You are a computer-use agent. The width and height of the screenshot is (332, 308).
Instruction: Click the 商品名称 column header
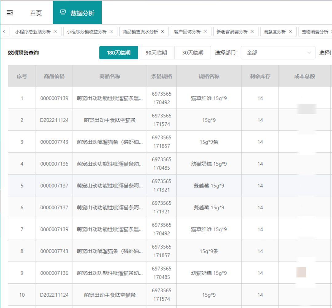110,76
